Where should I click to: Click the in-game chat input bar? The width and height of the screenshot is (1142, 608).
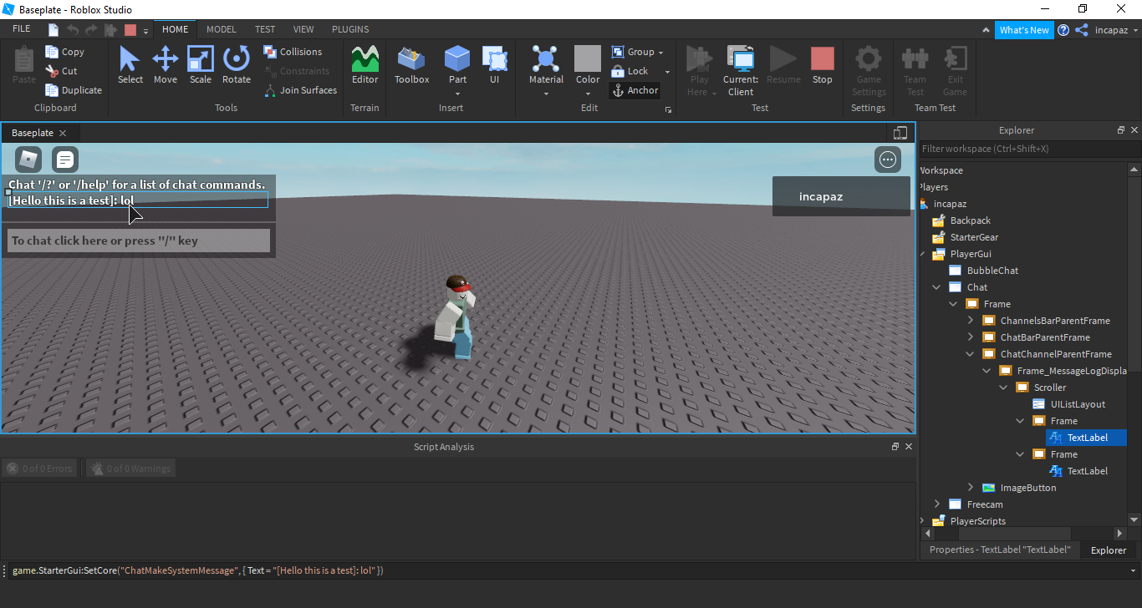coord(140,241)
